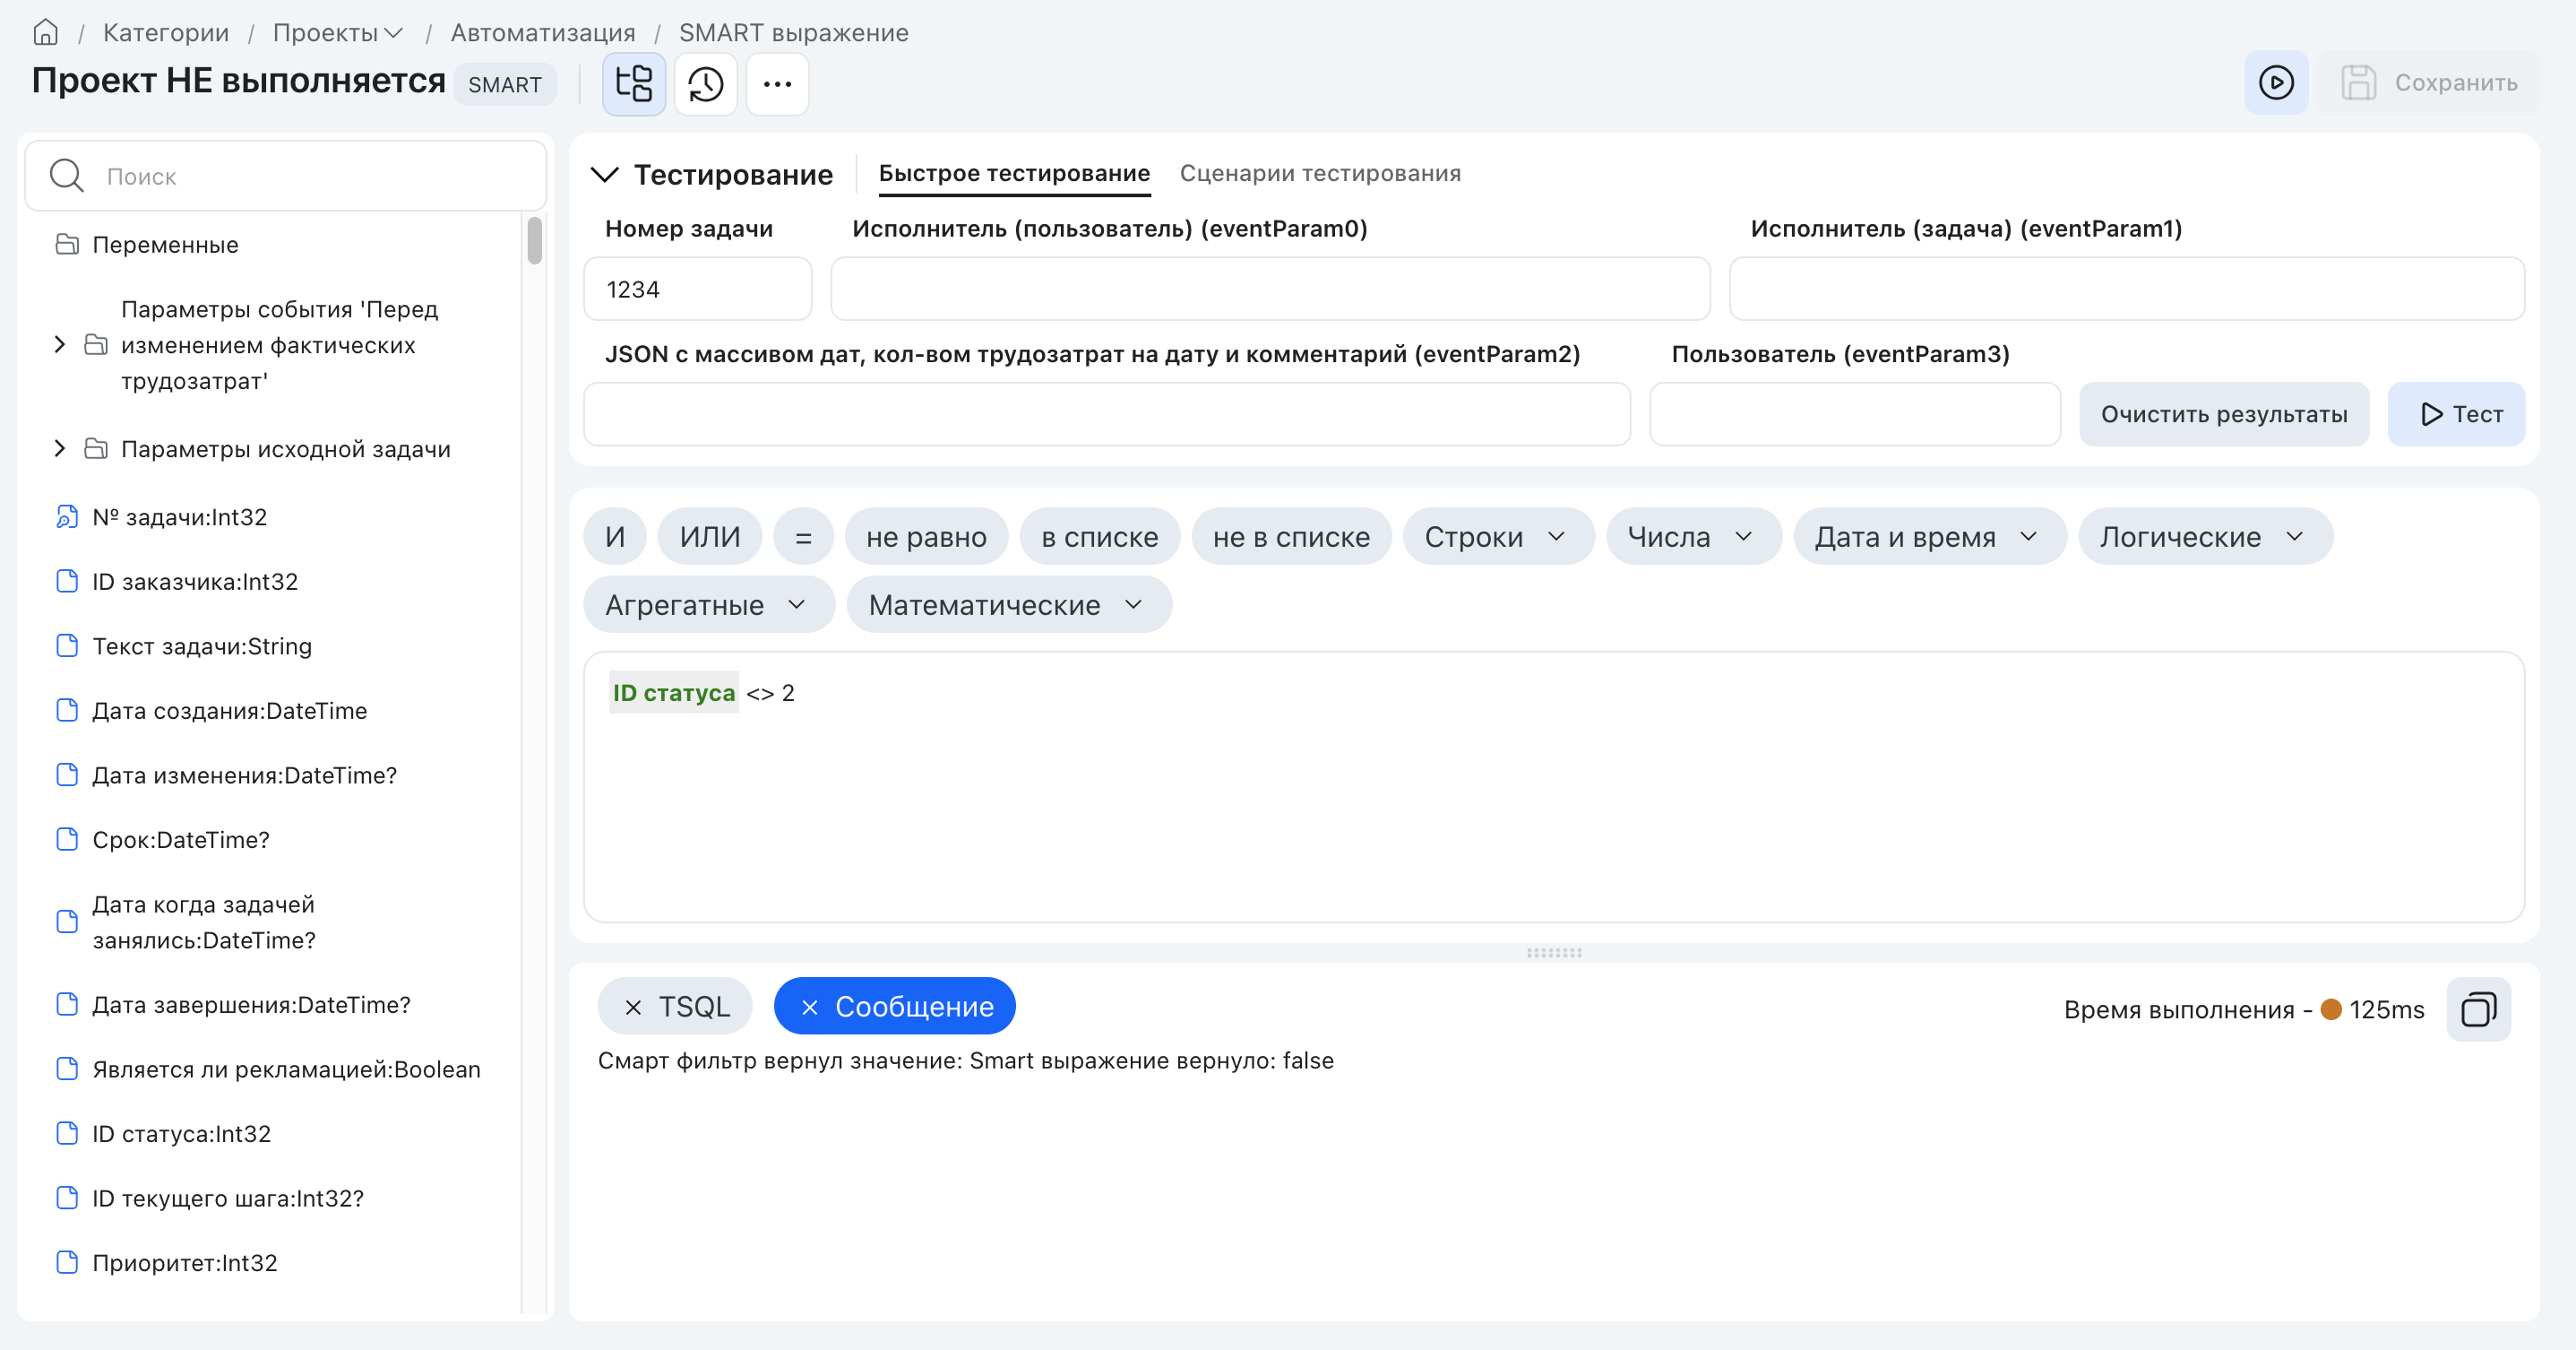The height and width of the screenshot is (1350, 2576).
Task: Insert the не равно operator
Action: point(926,536)
